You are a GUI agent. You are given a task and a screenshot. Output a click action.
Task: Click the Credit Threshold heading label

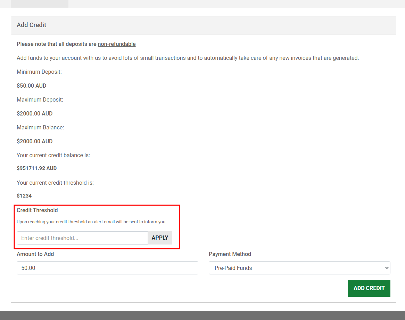37,210
